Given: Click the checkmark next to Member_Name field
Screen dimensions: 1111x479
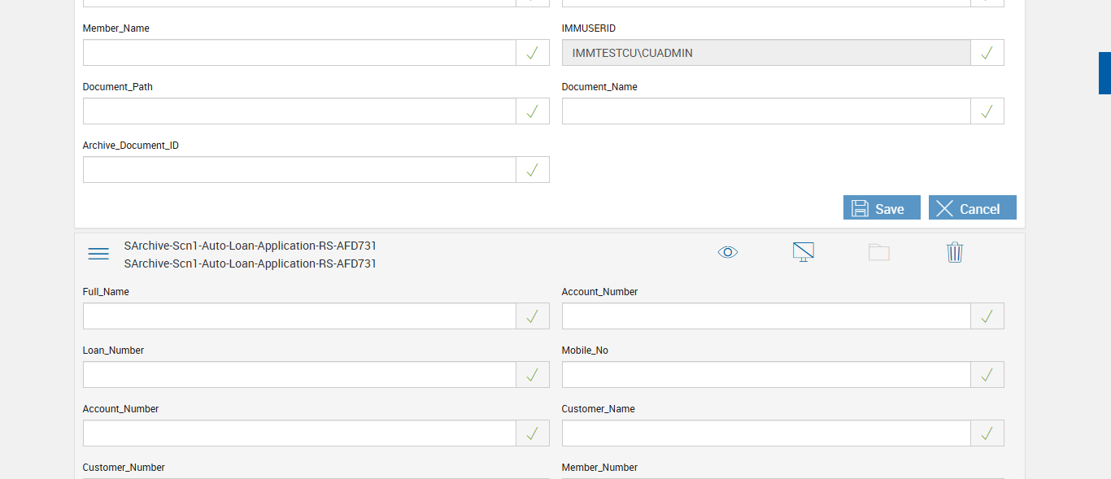Looking at the screenshot, I should coord(533,53).
